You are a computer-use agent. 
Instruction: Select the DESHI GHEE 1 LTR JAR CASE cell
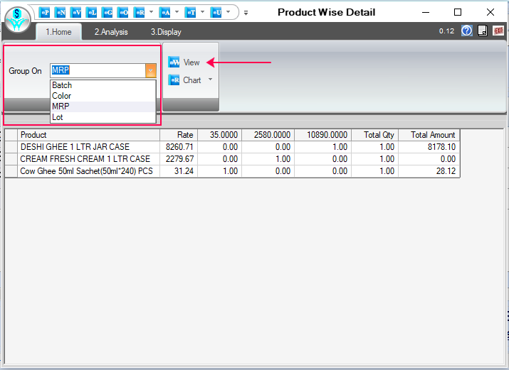(x=88, y=147)
